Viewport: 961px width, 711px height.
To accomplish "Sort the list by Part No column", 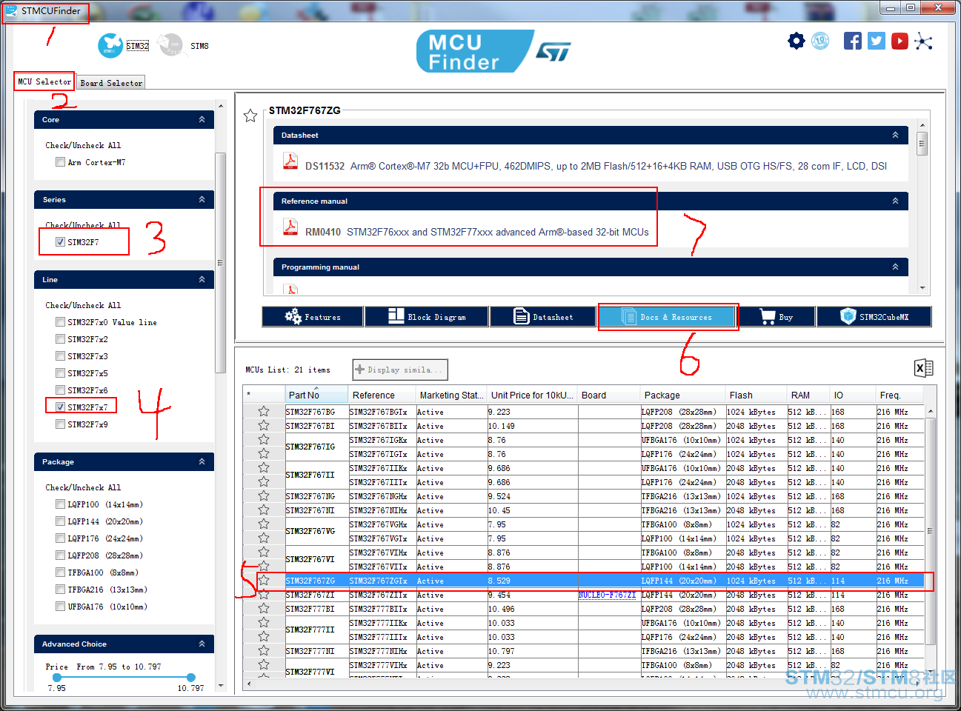I will click(x=316, y=395).
